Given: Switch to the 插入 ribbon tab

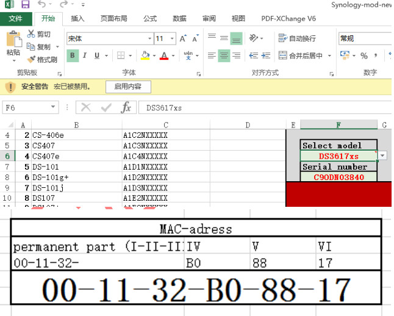Looking at the screenshot, I should pyautogui.click(x=77, y=18).
